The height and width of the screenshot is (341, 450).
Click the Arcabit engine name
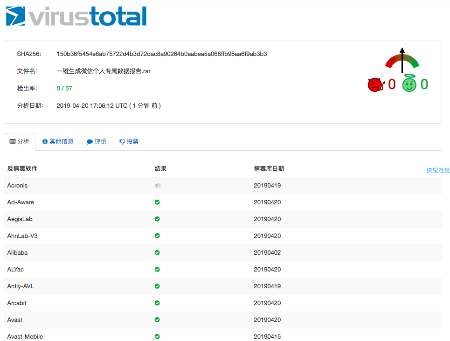(x=17, y=303)
